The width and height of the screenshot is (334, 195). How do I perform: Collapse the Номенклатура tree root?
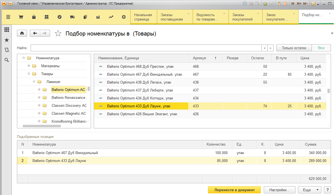pyautogui.click(x=24, y=58)
